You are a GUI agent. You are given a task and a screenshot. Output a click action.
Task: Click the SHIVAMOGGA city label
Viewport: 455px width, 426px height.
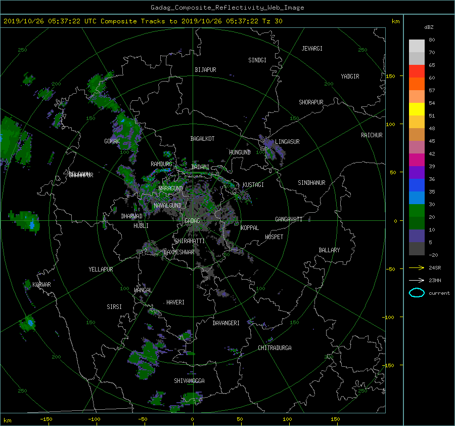click(x=189, y=381)
